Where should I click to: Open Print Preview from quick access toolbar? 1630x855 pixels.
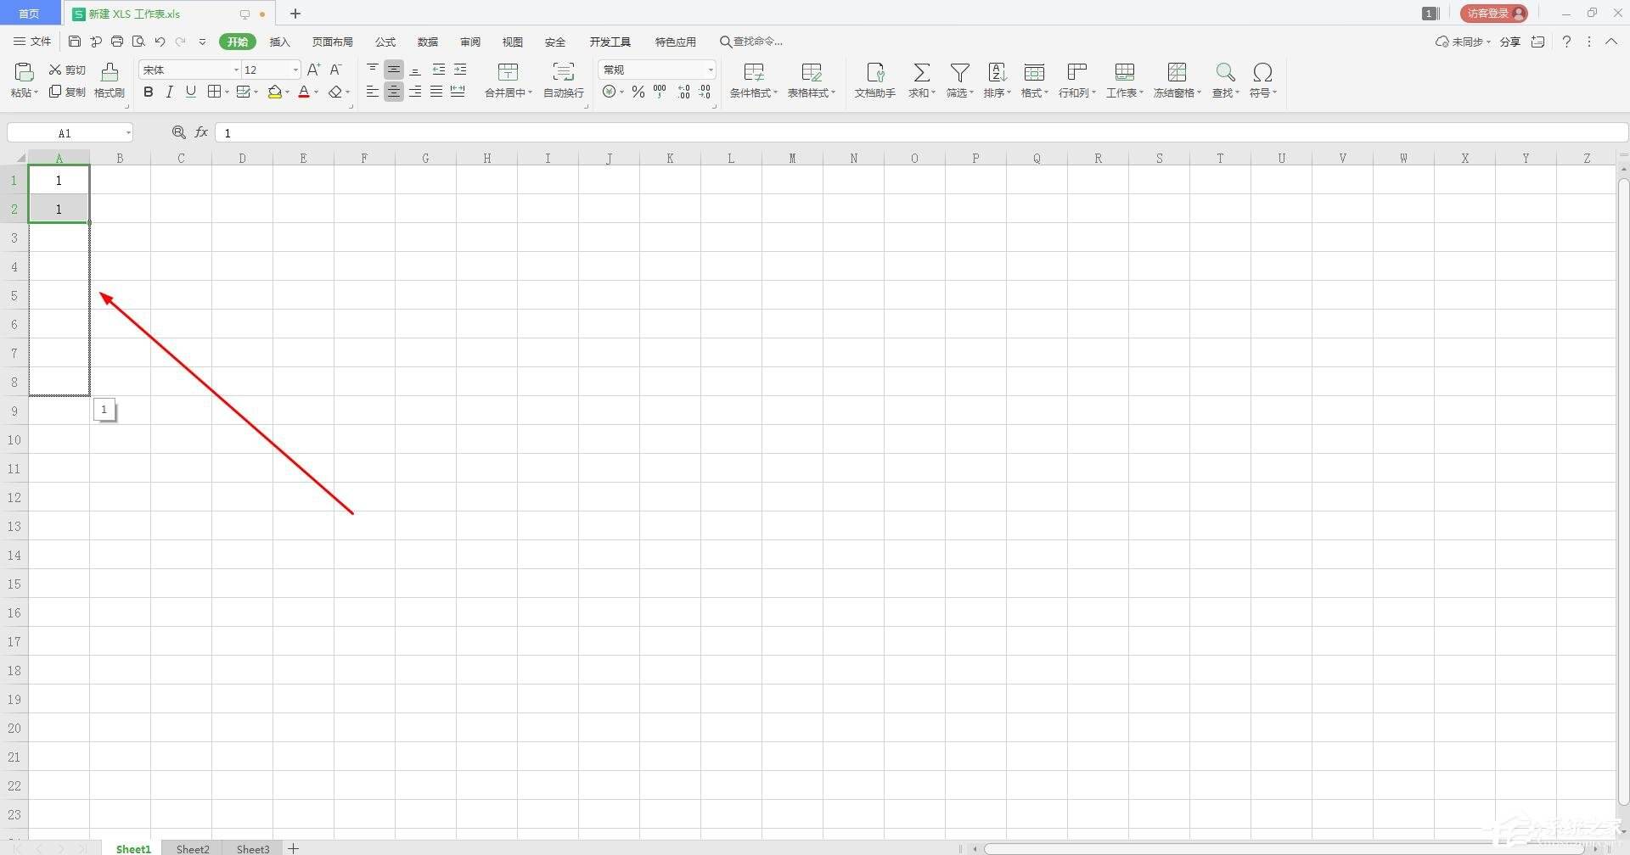point(138,42)
